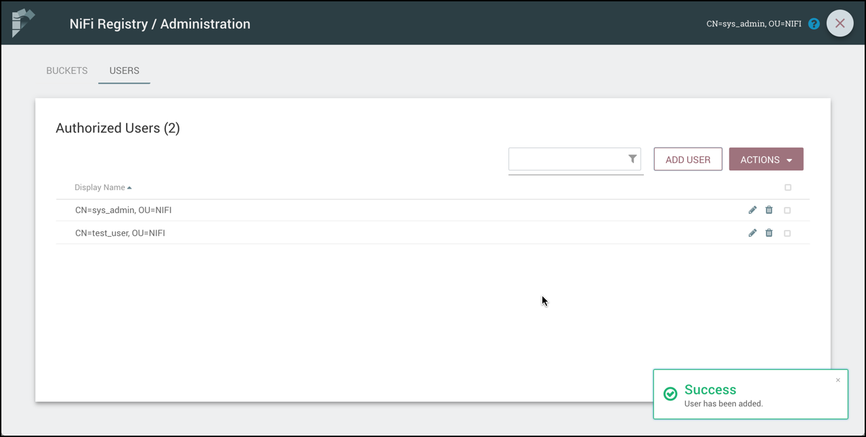
Task: Check the checkbox on the sys_admin row
Action: 787,210
